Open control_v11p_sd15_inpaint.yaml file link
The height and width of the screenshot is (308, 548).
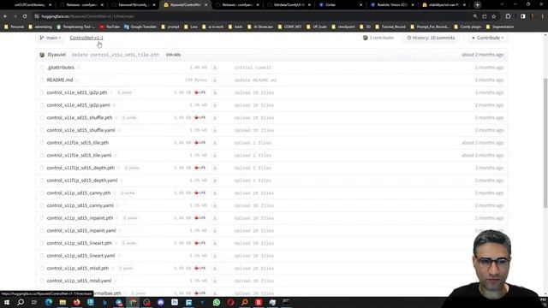point(81,231)
